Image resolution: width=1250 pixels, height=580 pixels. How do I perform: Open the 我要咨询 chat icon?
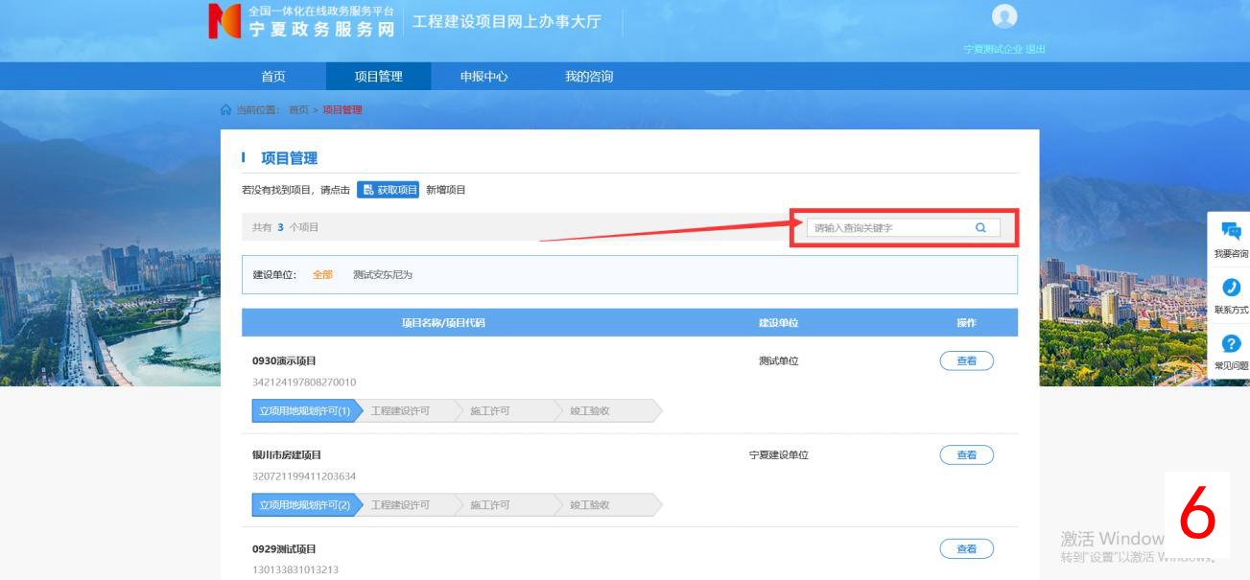point(1231,231)
